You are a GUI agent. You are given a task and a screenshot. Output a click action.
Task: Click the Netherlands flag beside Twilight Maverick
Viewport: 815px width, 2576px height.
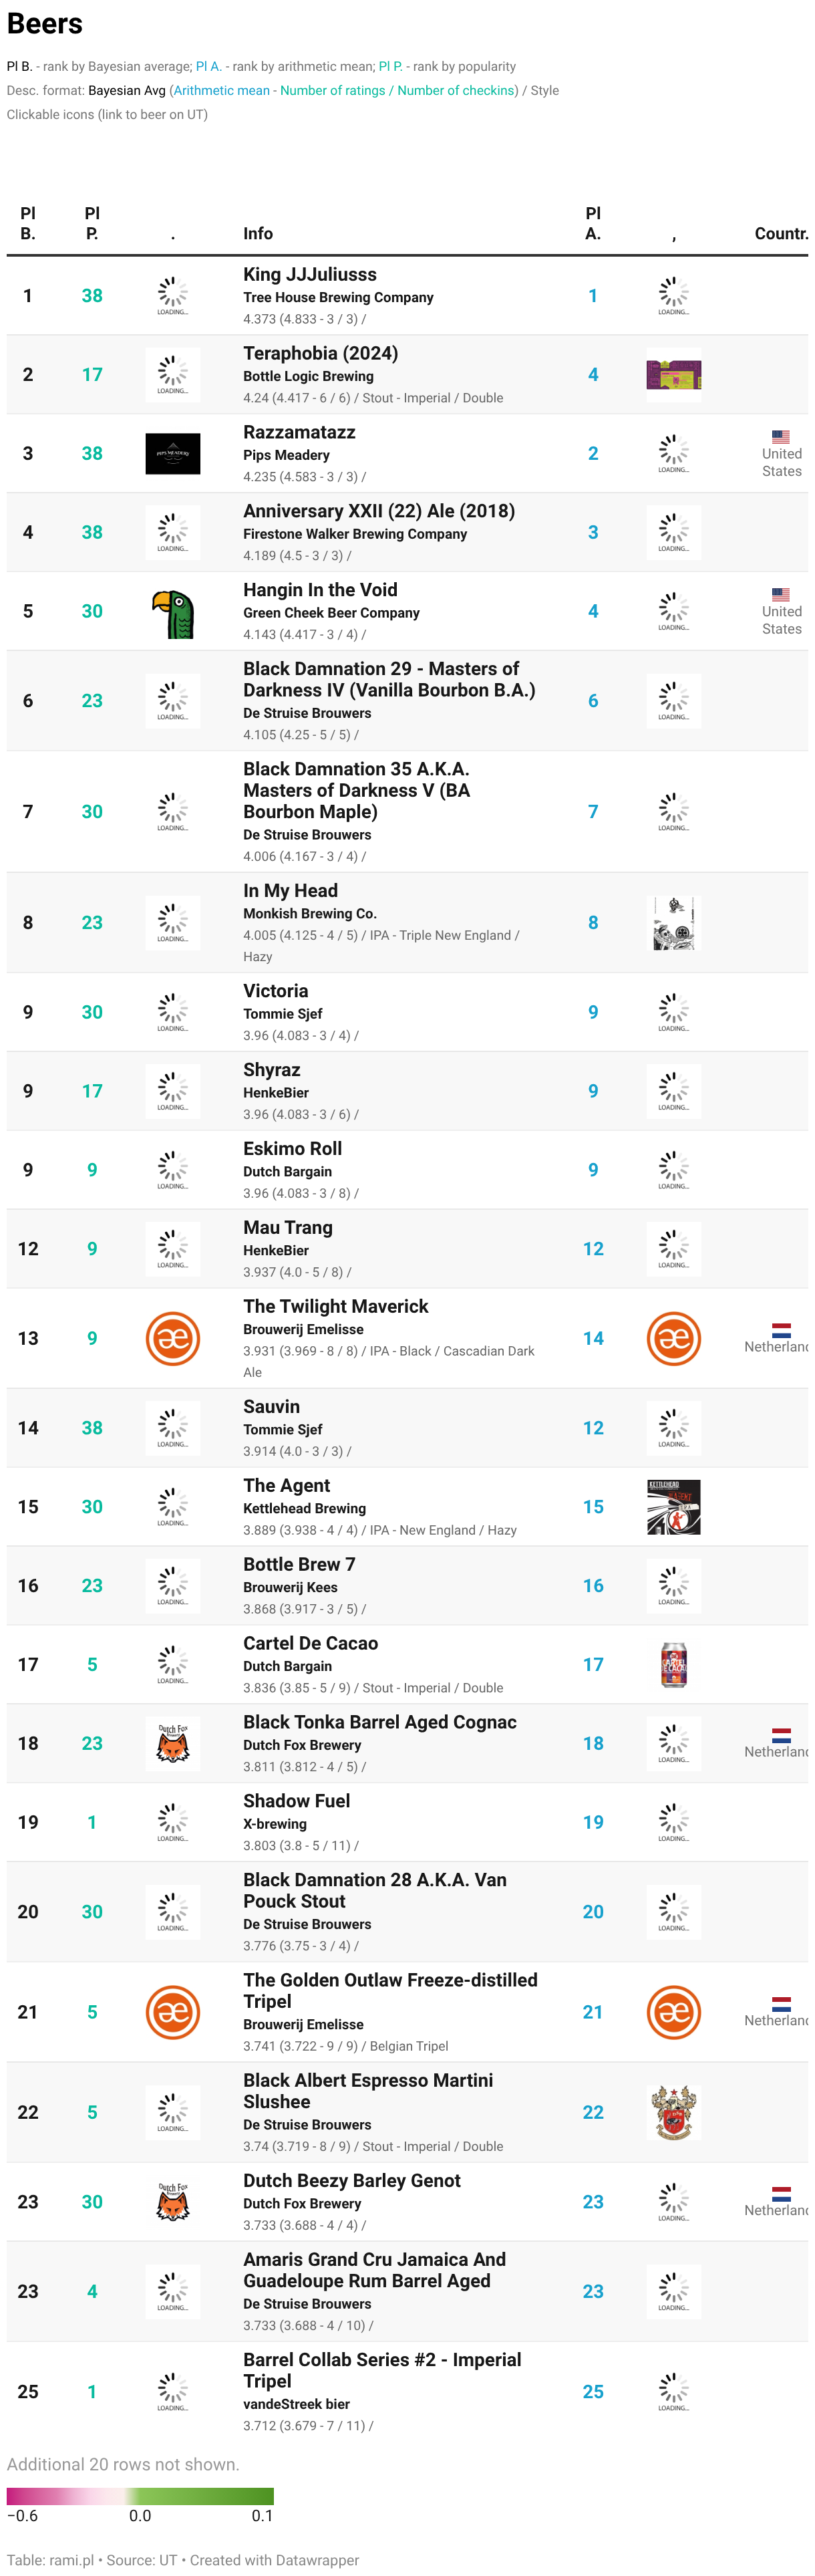point(782,1331)
